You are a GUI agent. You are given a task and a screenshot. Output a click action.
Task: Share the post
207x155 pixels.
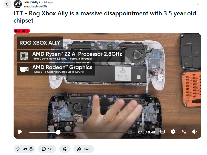point(84,149)
